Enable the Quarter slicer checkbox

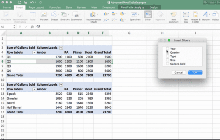pyautogui.click(x=168, y=52)
